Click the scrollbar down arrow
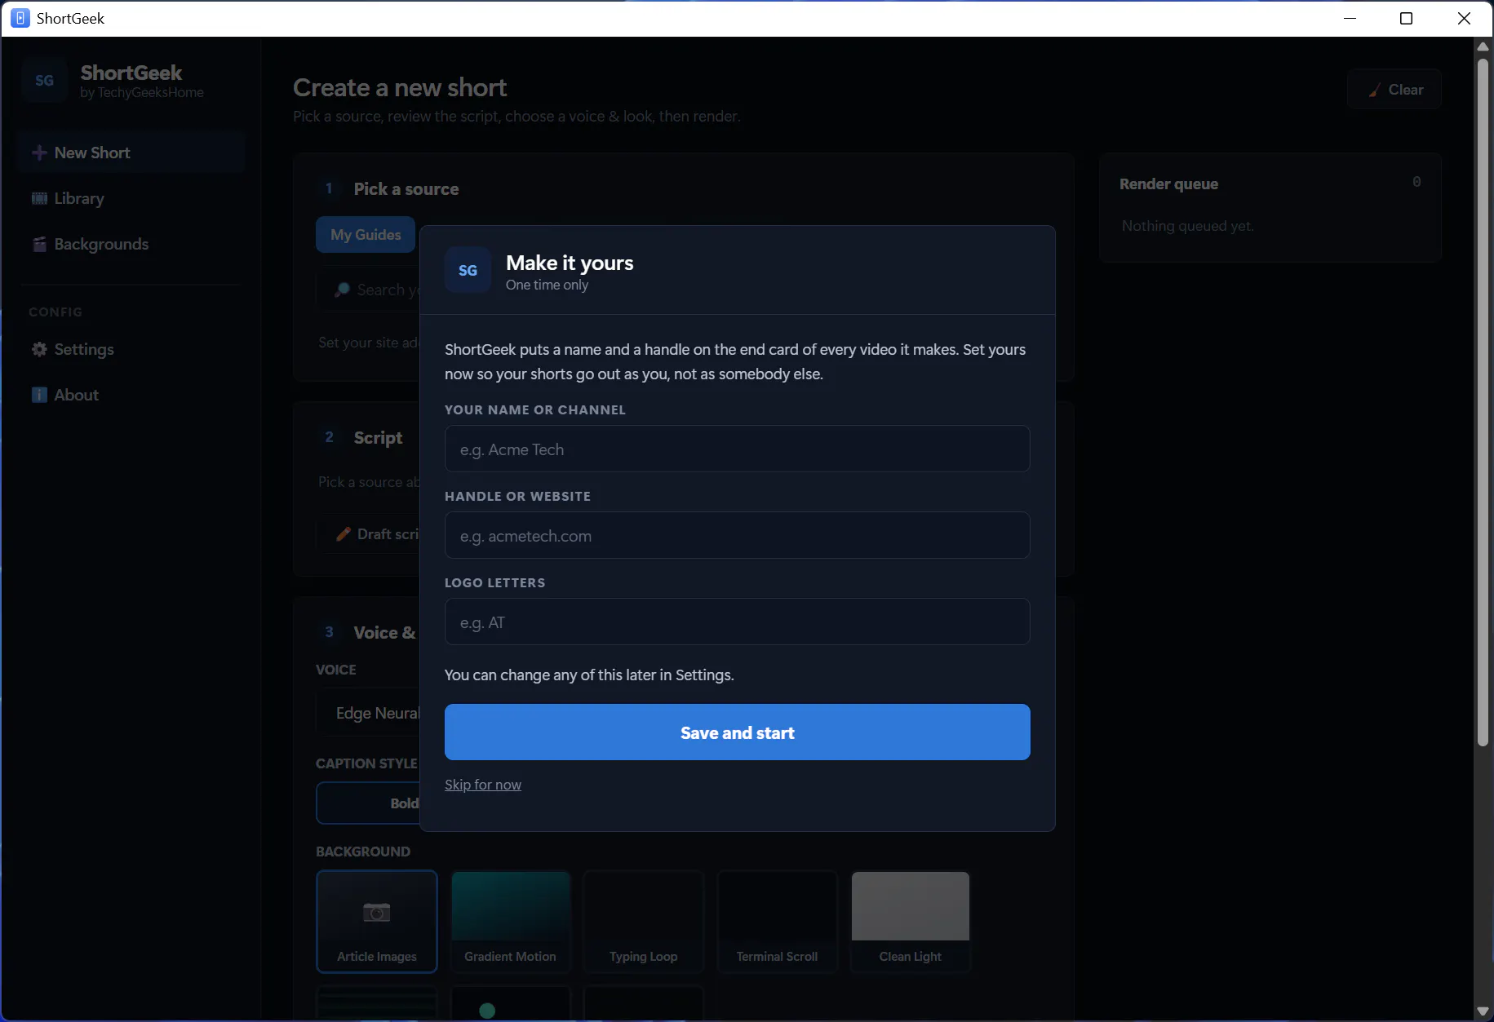The height and width of the screenshot is (1022, 1494). coord(1483,1011)
